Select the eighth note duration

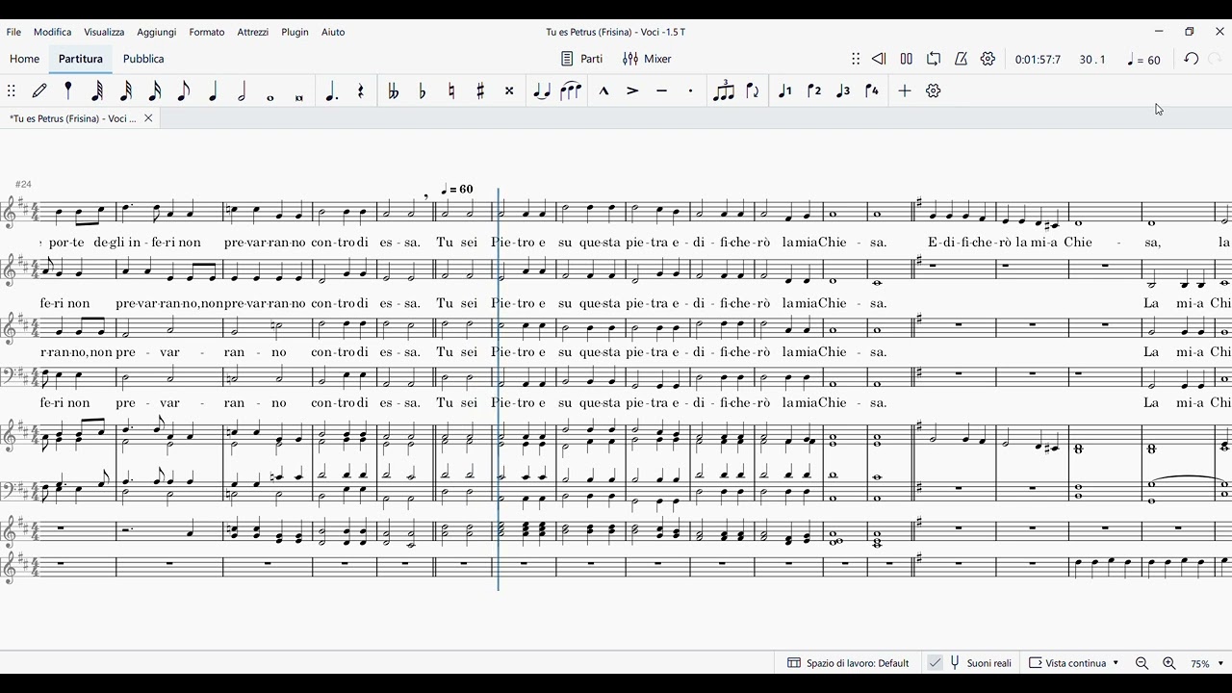184,90
